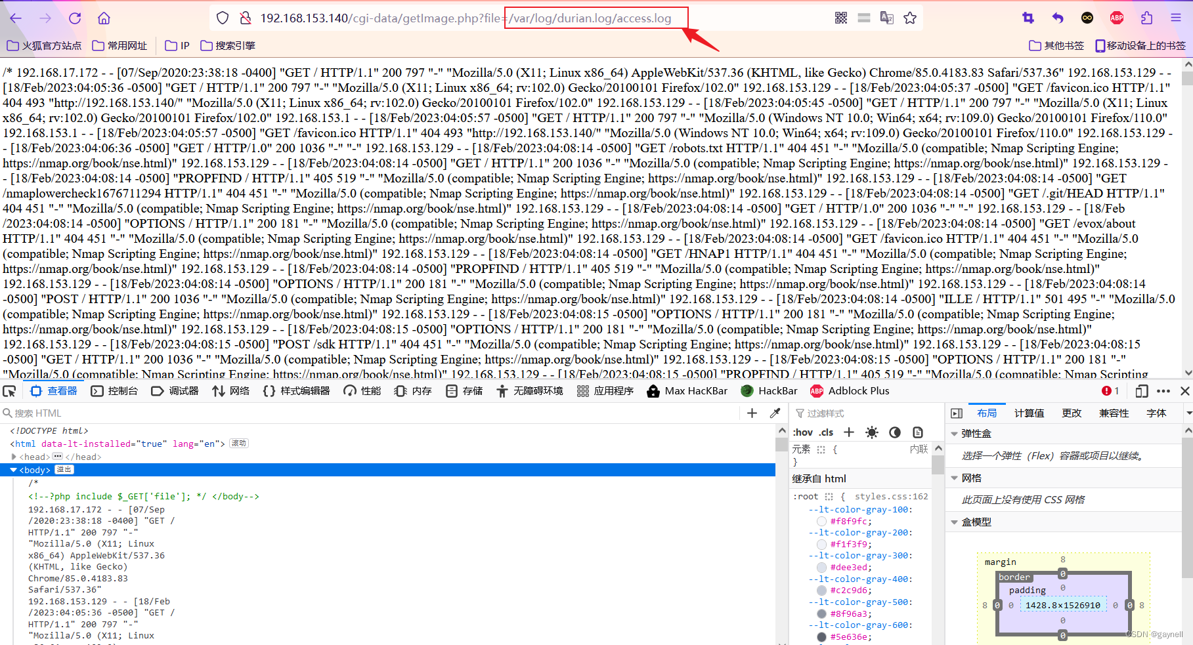Open the screenshot crop tool

(1028, 18)
